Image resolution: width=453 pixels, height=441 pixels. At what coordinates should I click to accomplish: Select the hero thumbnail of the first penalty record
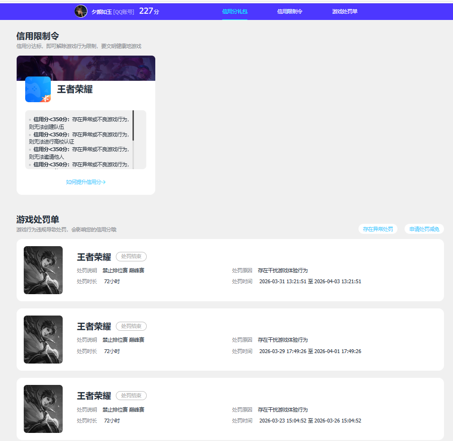(43, 270)
